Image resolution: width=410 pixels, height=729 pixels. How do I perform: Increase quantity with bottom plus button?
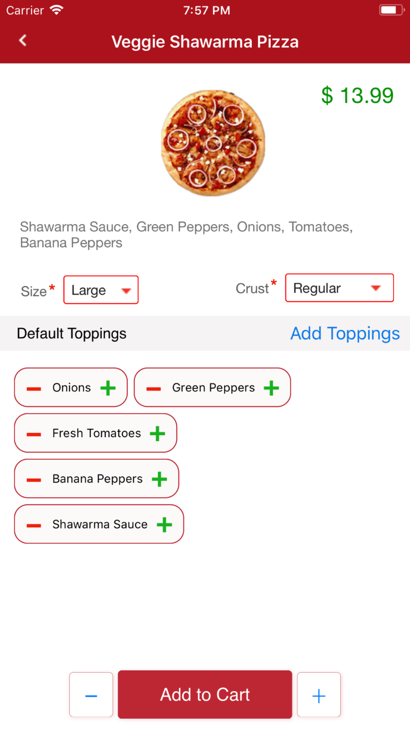[x=319, y=695]
